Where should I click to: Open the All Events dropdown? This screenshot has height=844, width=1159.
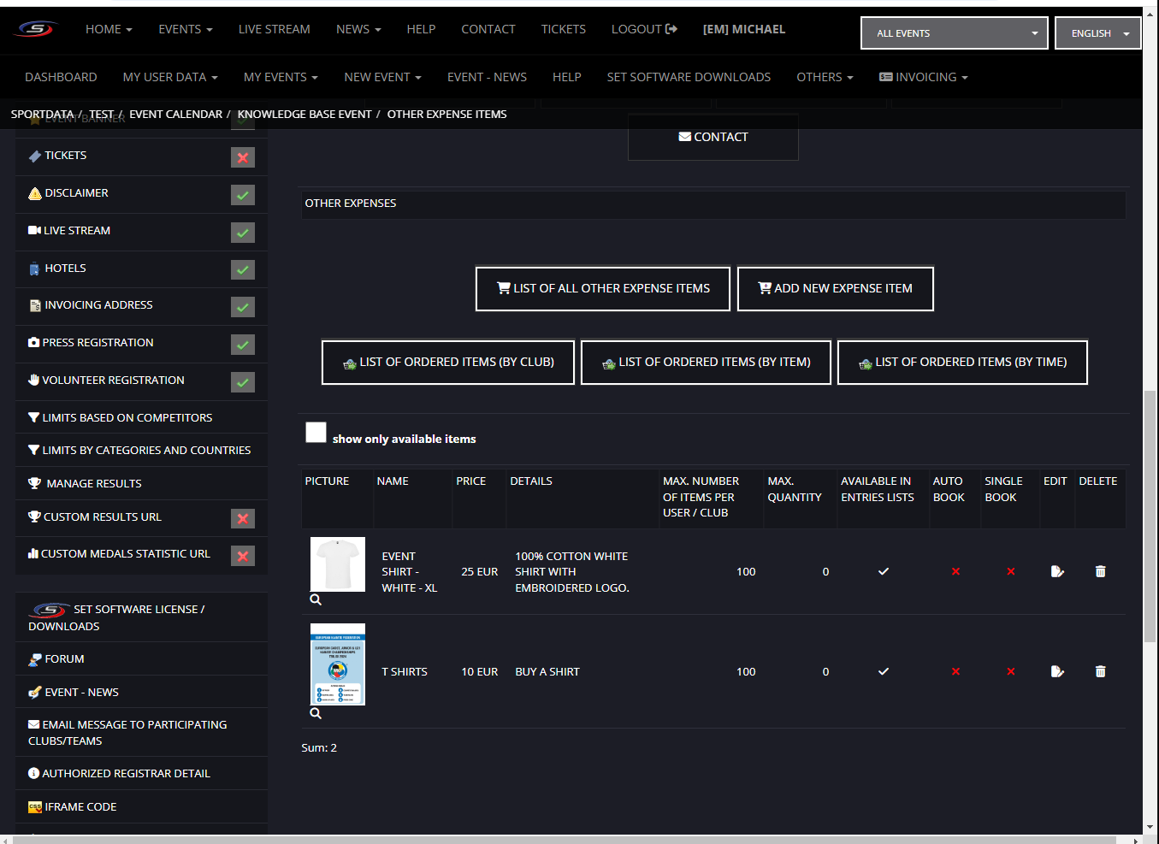(954, 33)
